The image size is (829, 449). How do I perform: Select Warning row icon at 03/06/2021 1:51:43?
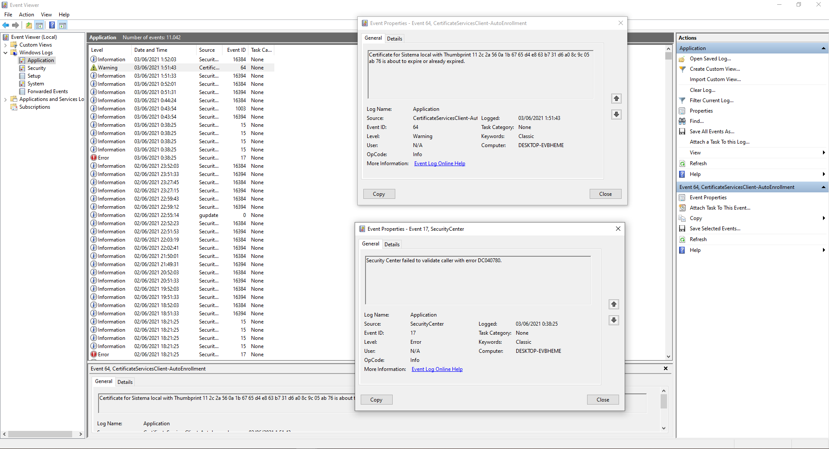pos(93,68)
